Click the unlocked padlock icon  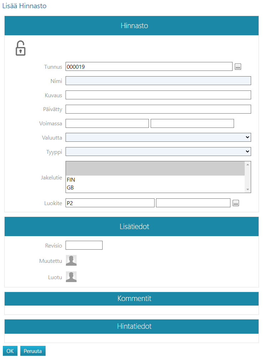point(21,48)
